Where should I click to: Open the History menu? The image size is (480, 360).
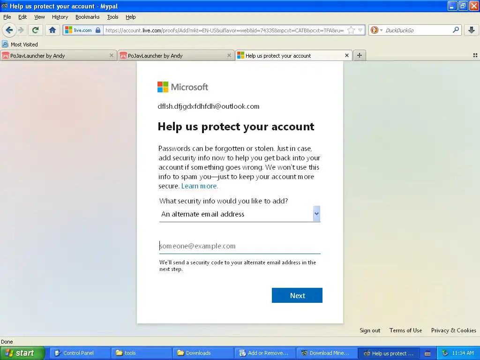60,17
